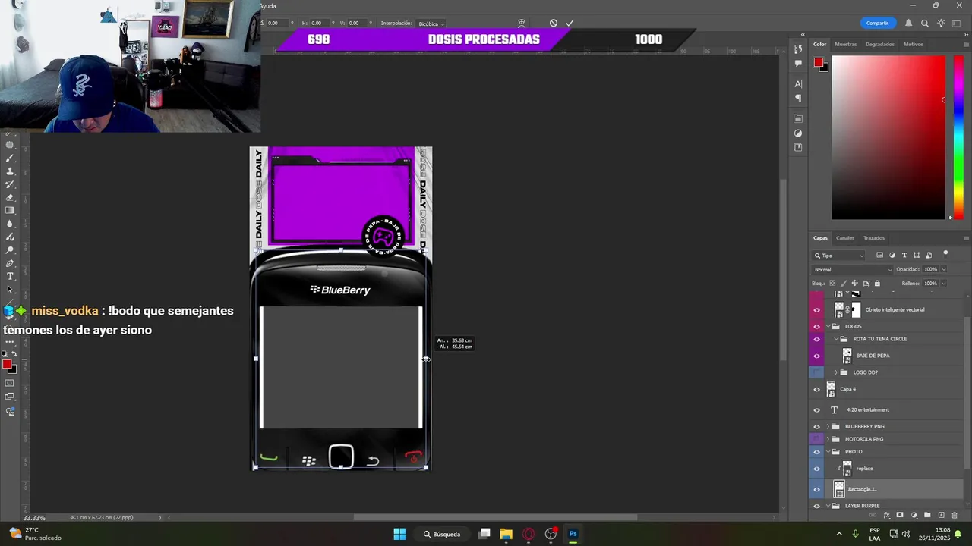Select the Clone Stamp tool
This screenshot has height=546, width=972.
pyautogui.click(x=10, y=171)
